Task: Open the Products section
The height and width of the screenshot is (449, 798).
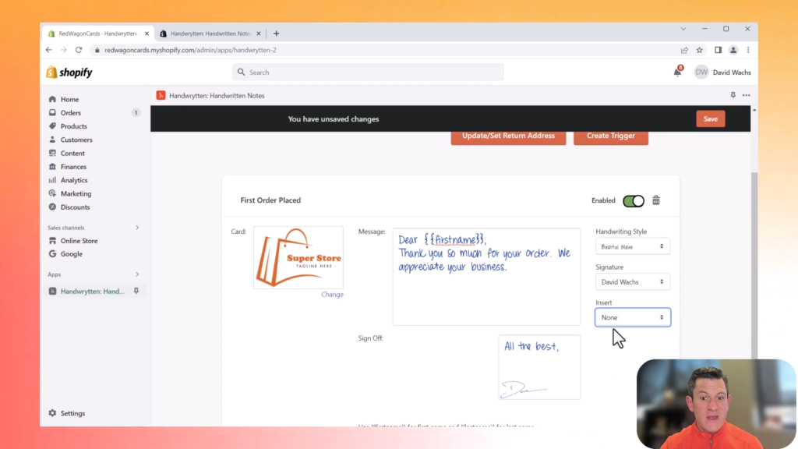Action: point(52,126)
